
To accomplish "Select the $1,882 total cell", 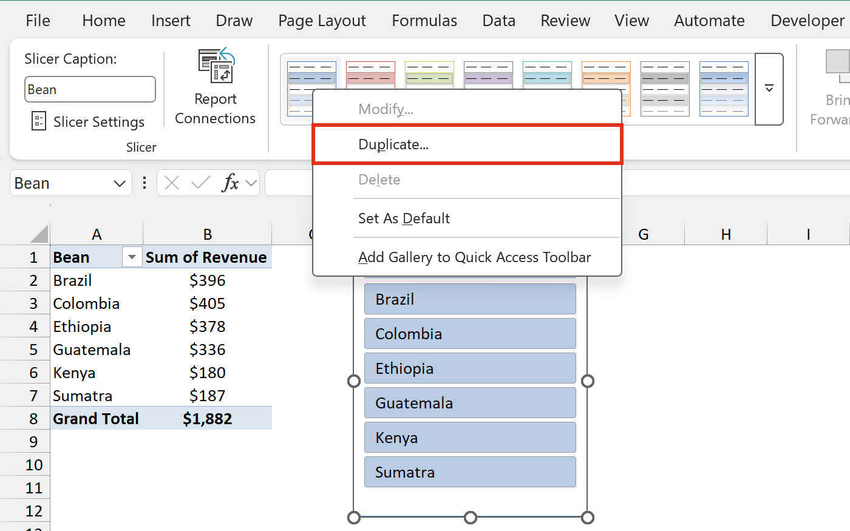I will [208, 419].
